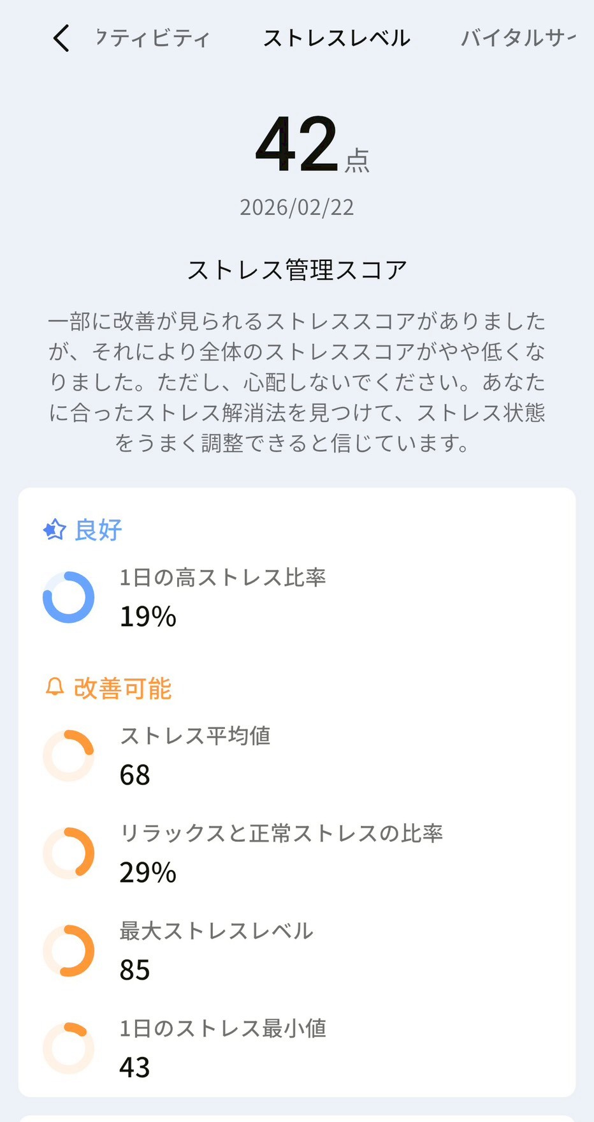Tap the orange ring for ストレス平均値
The image size is (594, 1122).
click(x=68, y=756)
